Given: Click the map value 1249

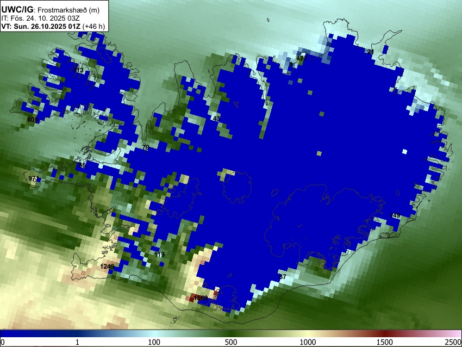Looking at the screenshot, I should click(107, 267).
